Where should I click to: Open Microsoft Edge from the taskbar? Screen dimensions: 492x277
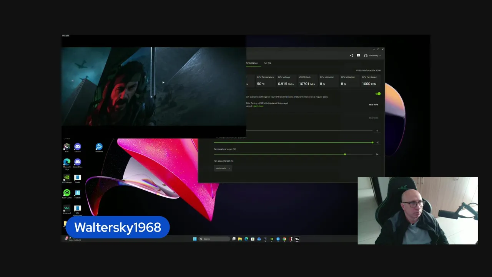(246, 239)
